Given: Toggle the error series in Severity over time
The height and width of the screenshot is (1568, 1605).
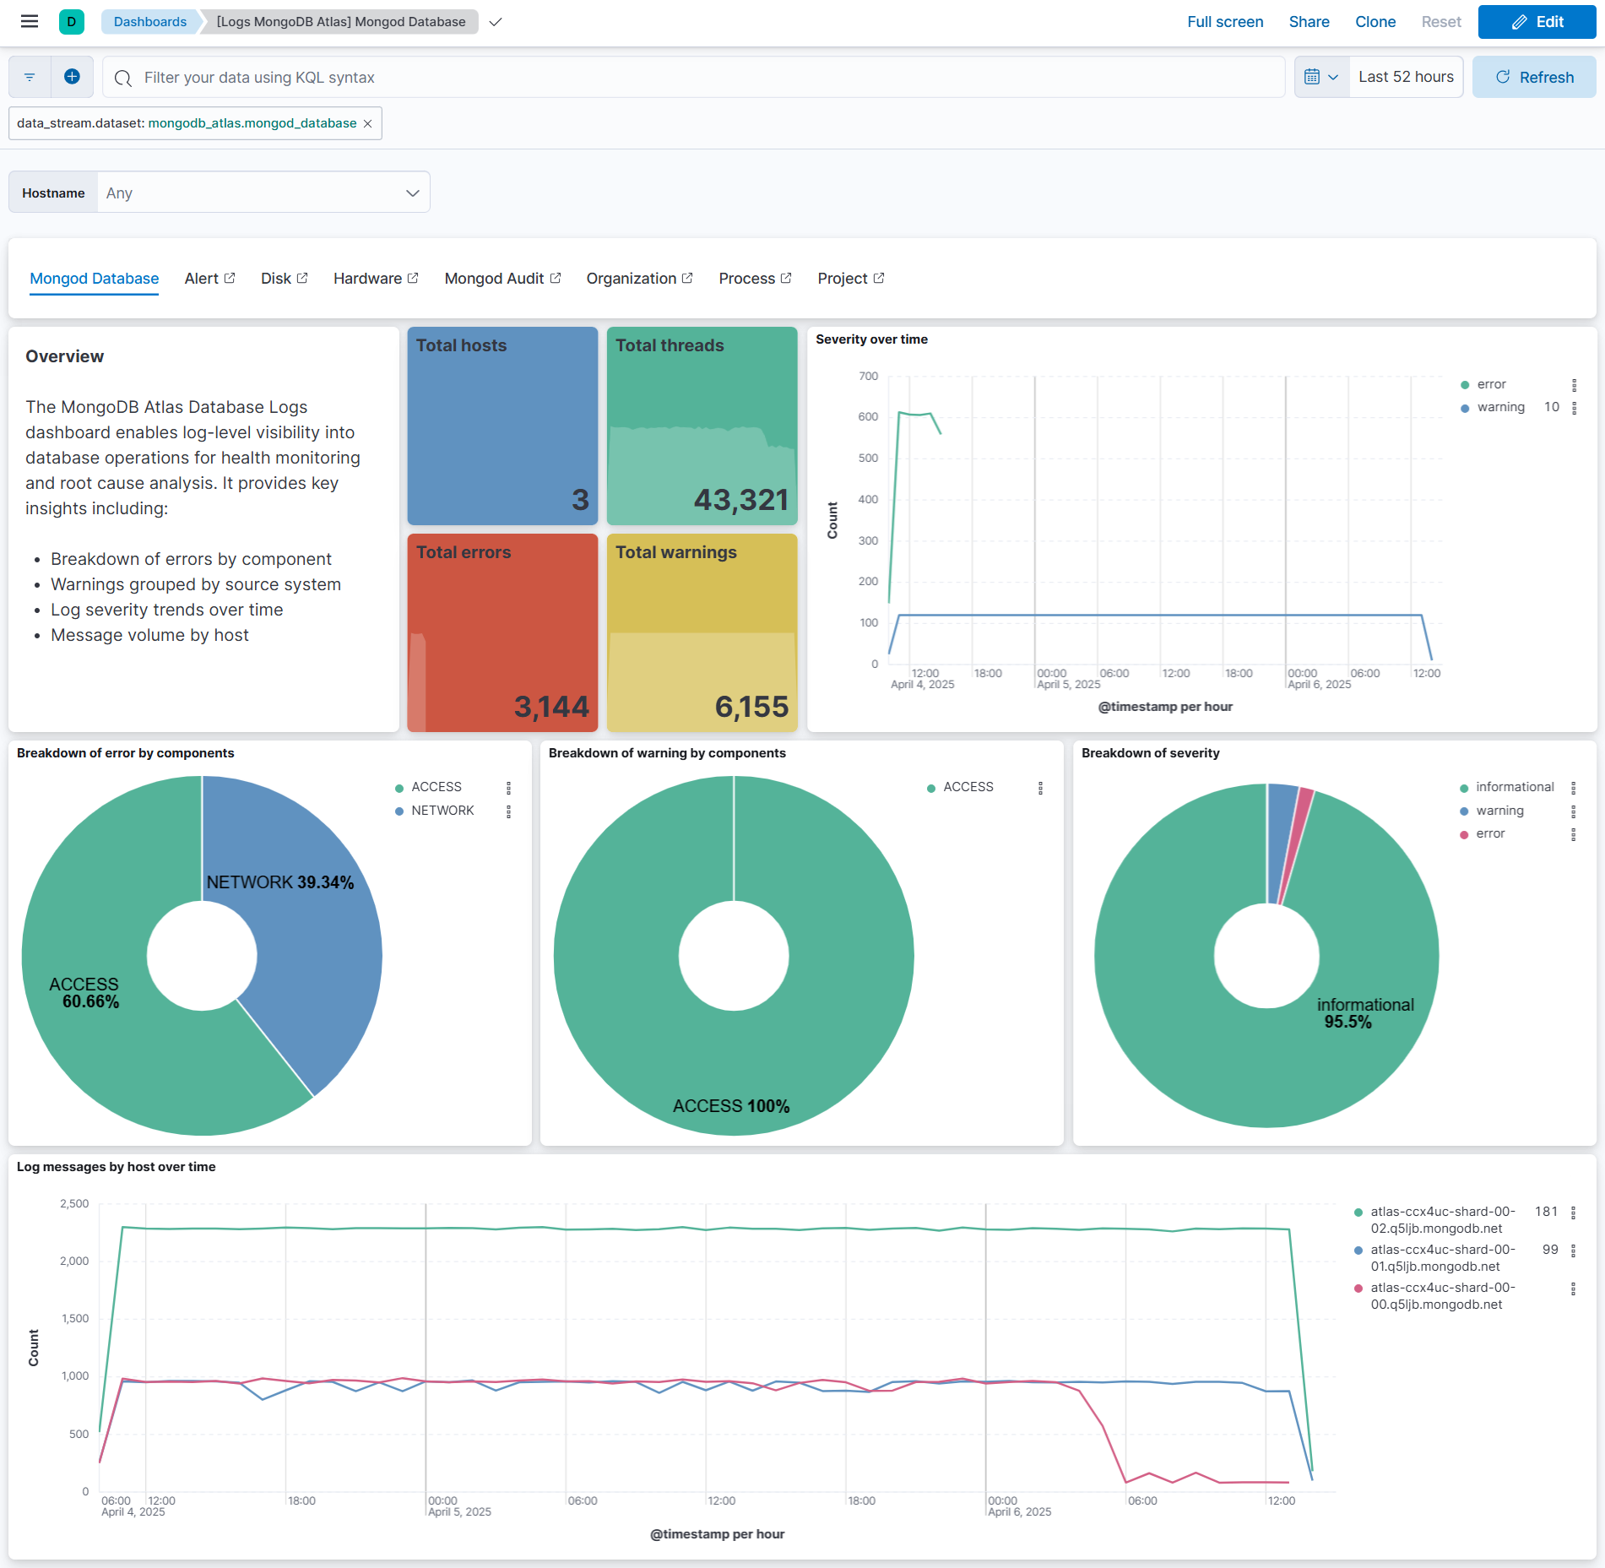Looking at the screenshot, I should click(x=1491, y=384).
